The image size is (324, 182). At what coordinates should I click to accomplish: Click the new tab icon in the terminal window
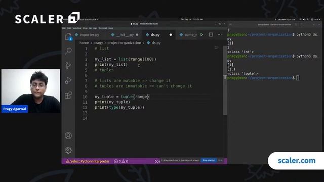click(x=230, y=25)
